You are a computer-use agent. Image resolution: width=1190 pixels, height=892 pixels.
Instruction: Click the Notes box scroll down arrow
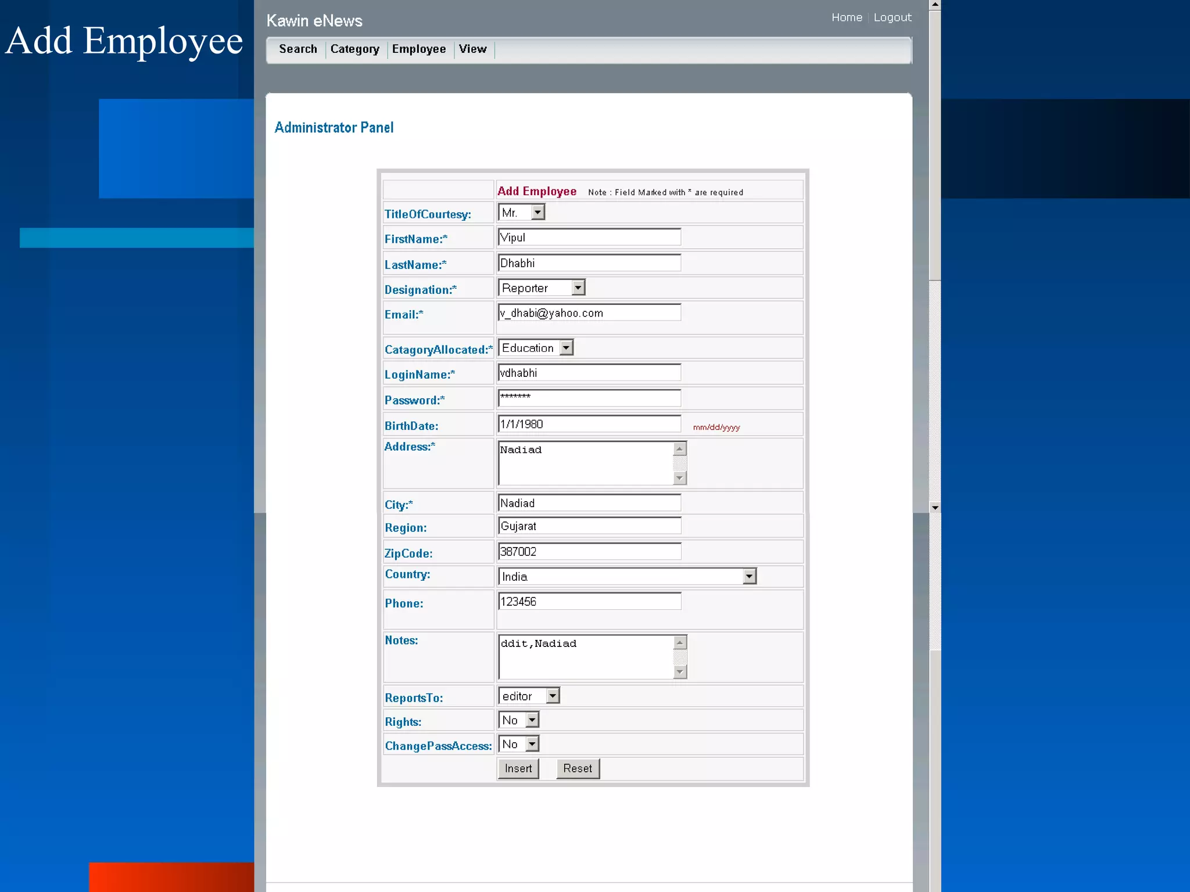pos(680,671)
